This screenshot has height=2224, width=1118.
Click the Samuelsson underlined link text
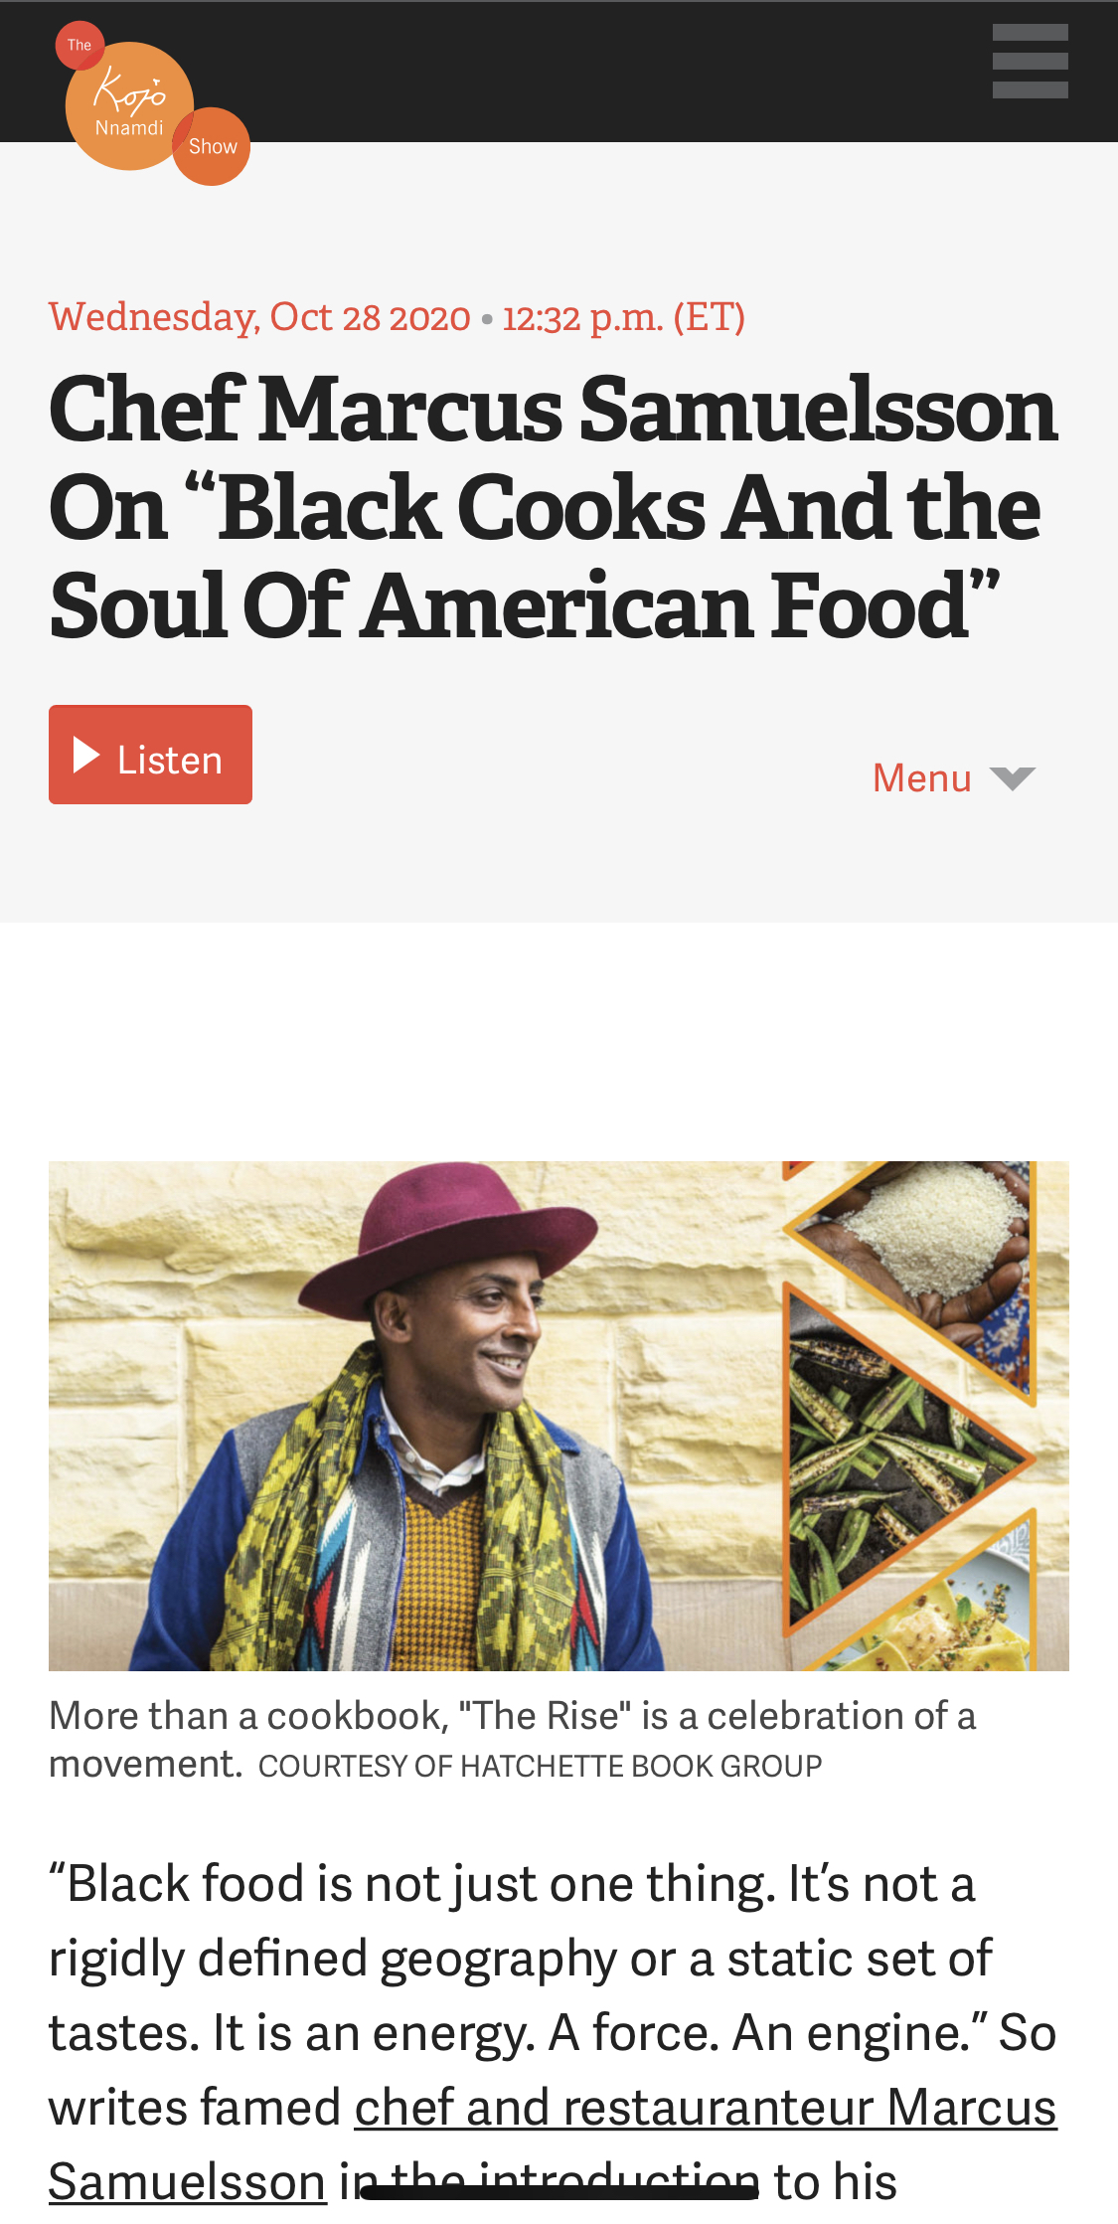pyautogui.click(x=187, y=2182)
